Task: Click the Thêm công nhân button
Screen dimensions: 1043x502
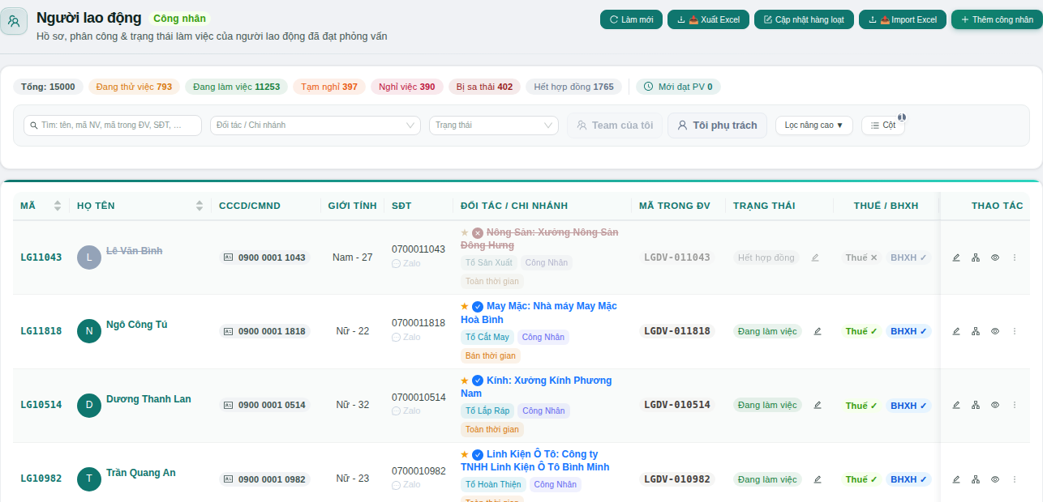Action: click(997, 19)
